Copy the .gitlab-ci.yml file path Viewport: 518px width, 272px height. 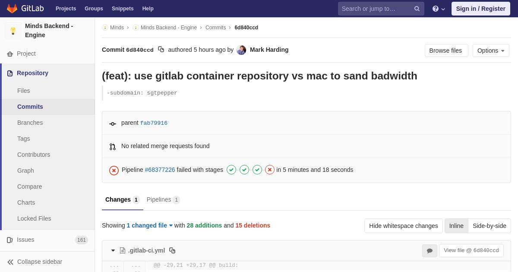(x=172, y=250)
